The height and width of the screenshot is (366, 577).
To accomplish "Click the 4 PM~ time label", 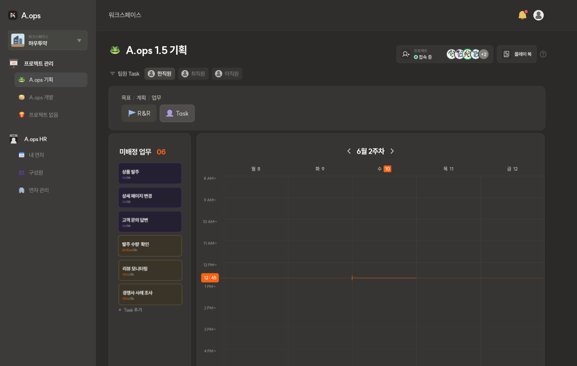I will tap(210, 351).
